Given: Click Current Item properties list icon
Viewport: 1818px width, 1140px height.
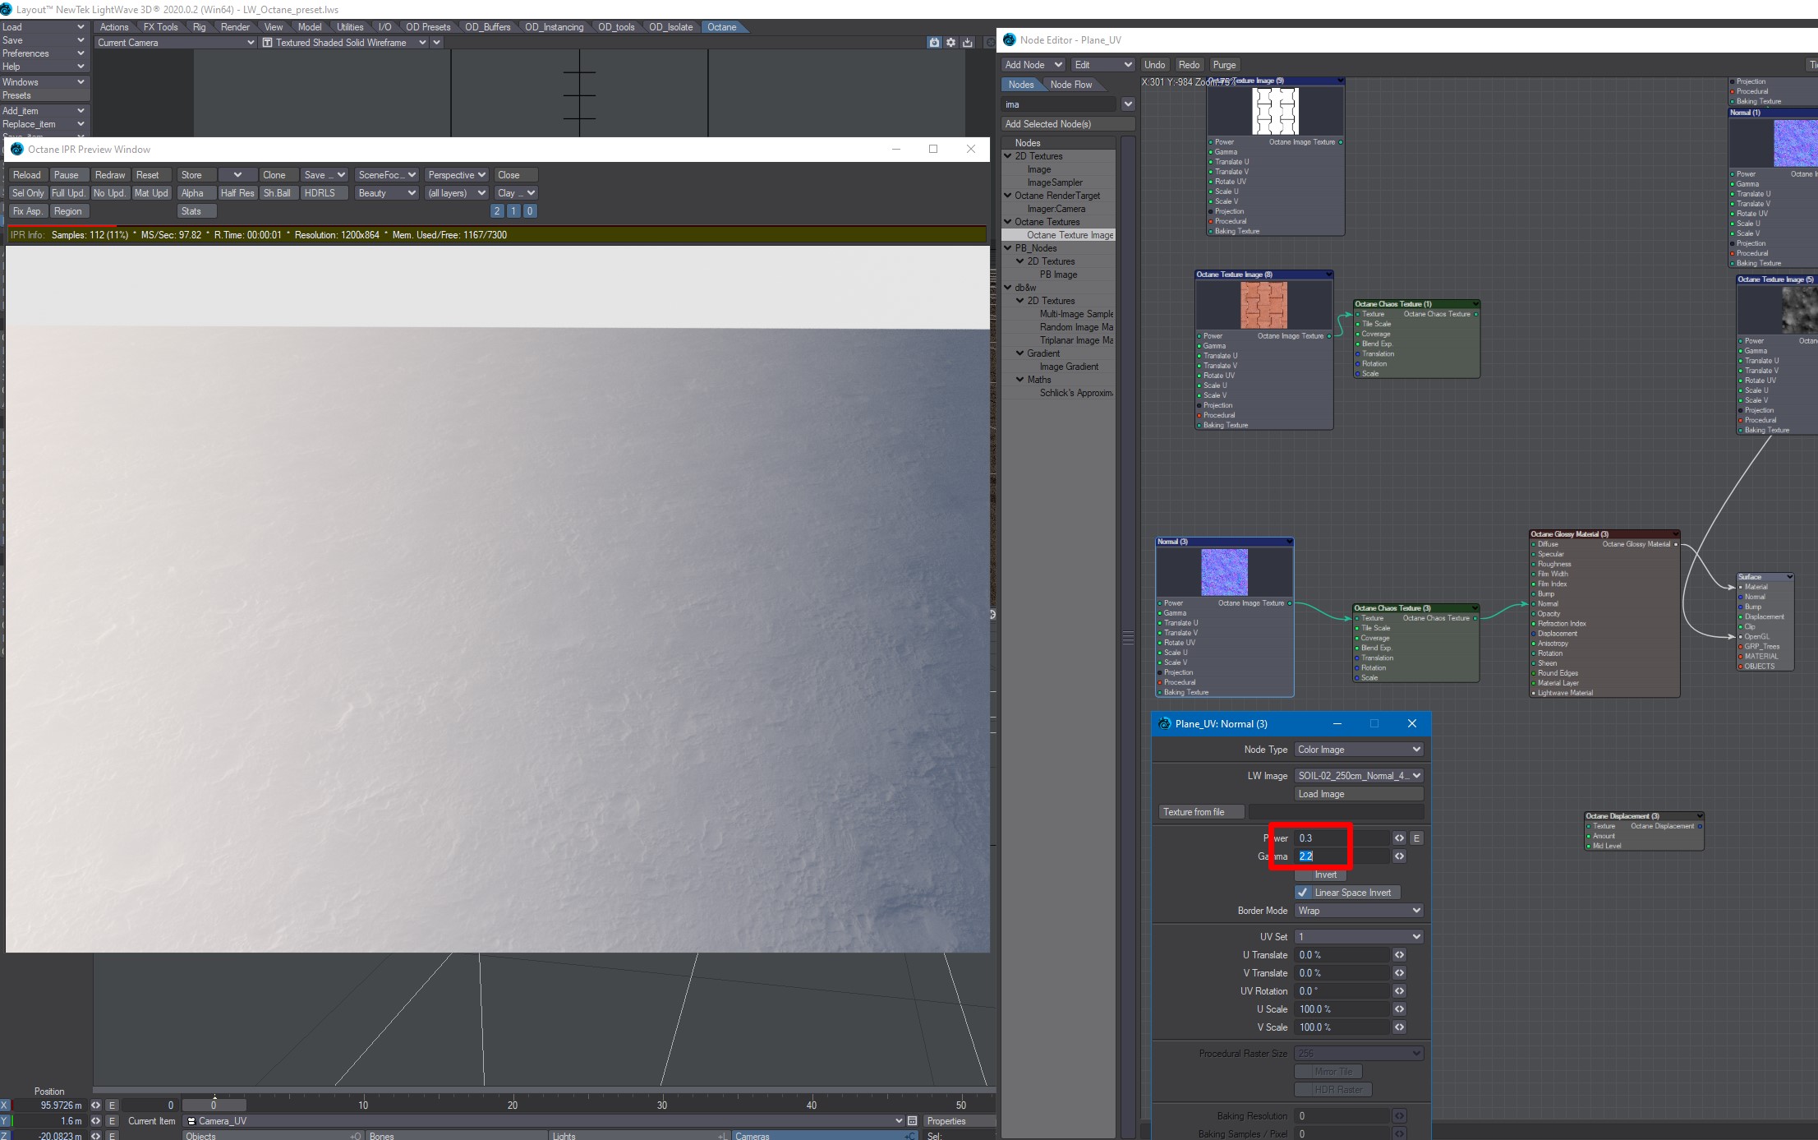Looking at the screenshot, I should point(912,1121).
